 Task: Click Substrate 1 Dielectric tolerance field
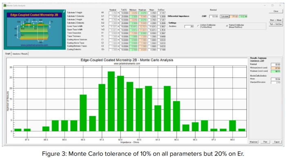click(x=124, y=17)
